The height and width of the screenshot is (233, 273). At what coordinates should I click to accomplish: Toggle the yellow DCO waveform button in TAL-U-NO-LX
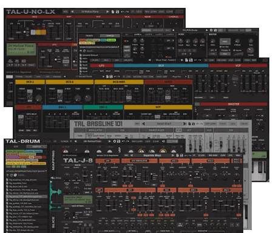coord(38,32)
